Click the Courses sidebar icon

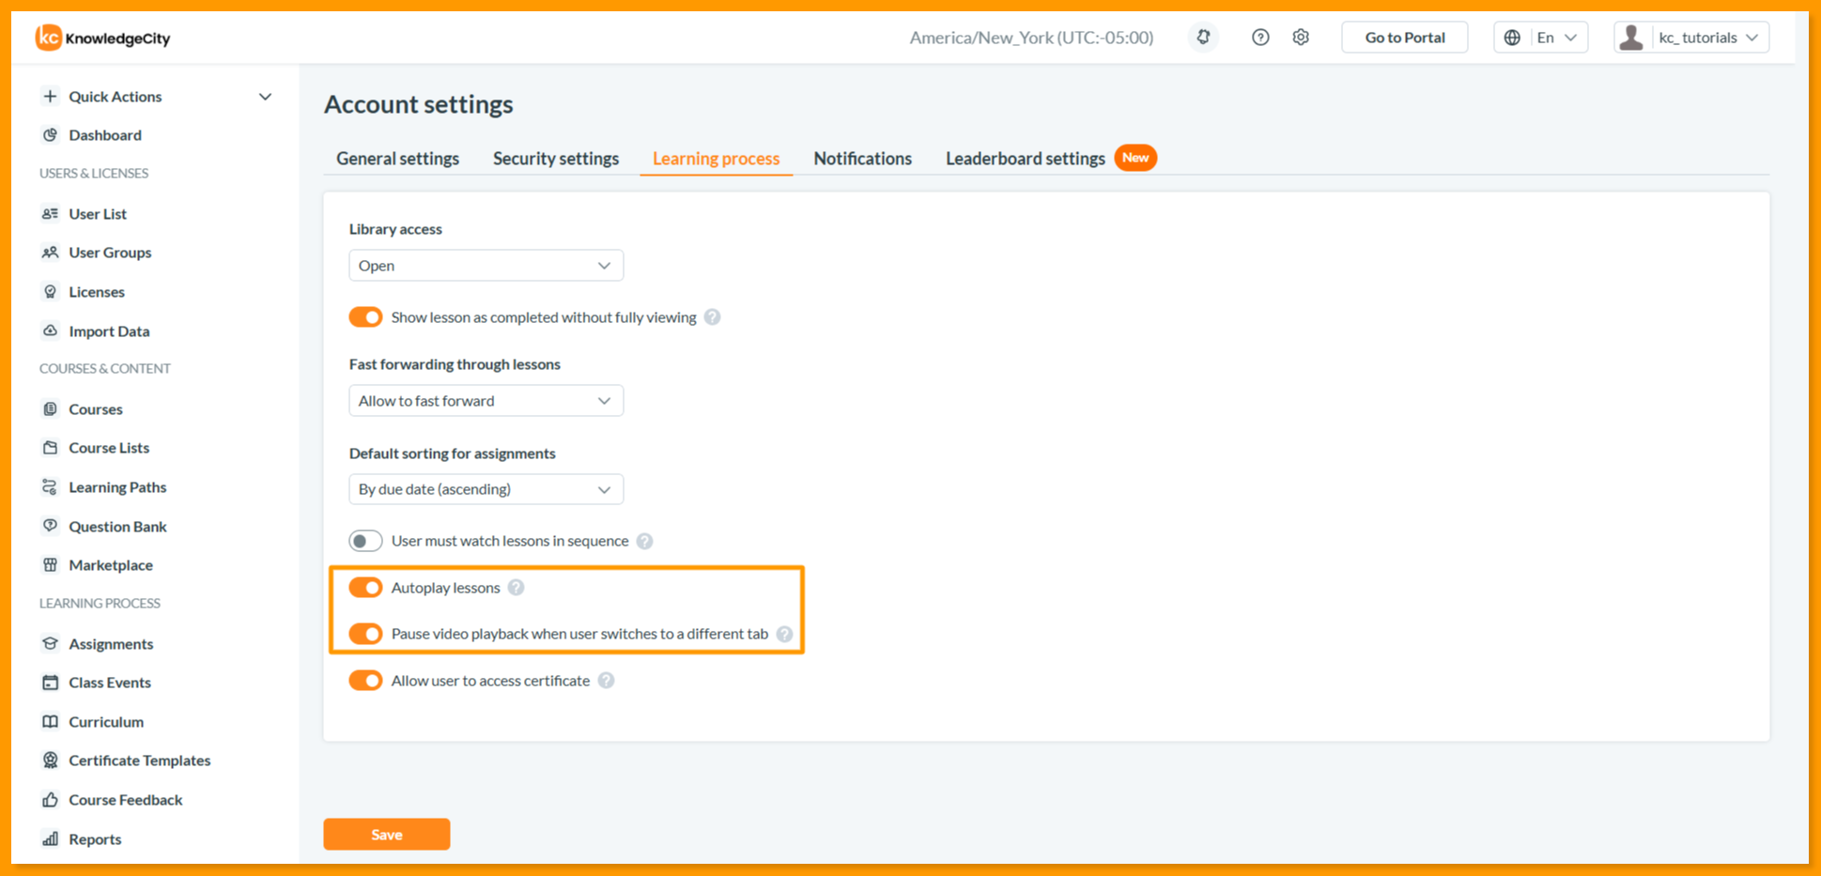50,408
